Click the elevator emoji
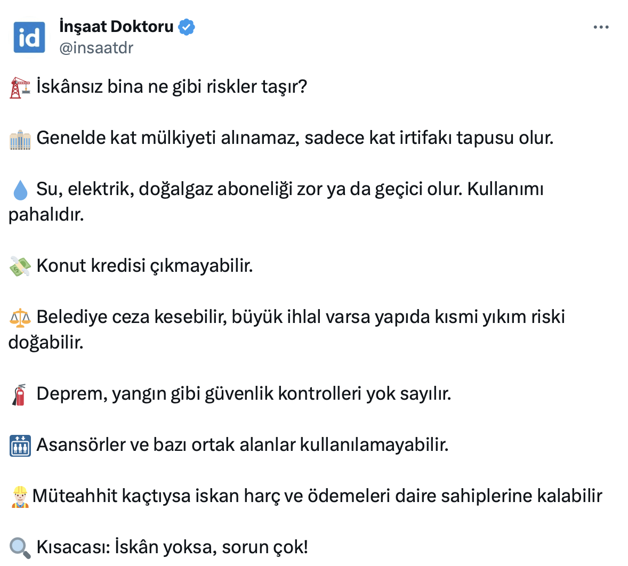Viewport: 628px width, 566px height. click(x=20, y=446)
